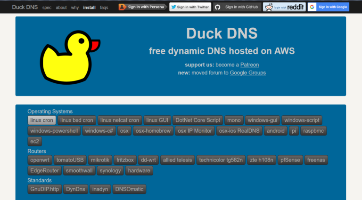Click the reddit alien icon

[x=269, y=8]
